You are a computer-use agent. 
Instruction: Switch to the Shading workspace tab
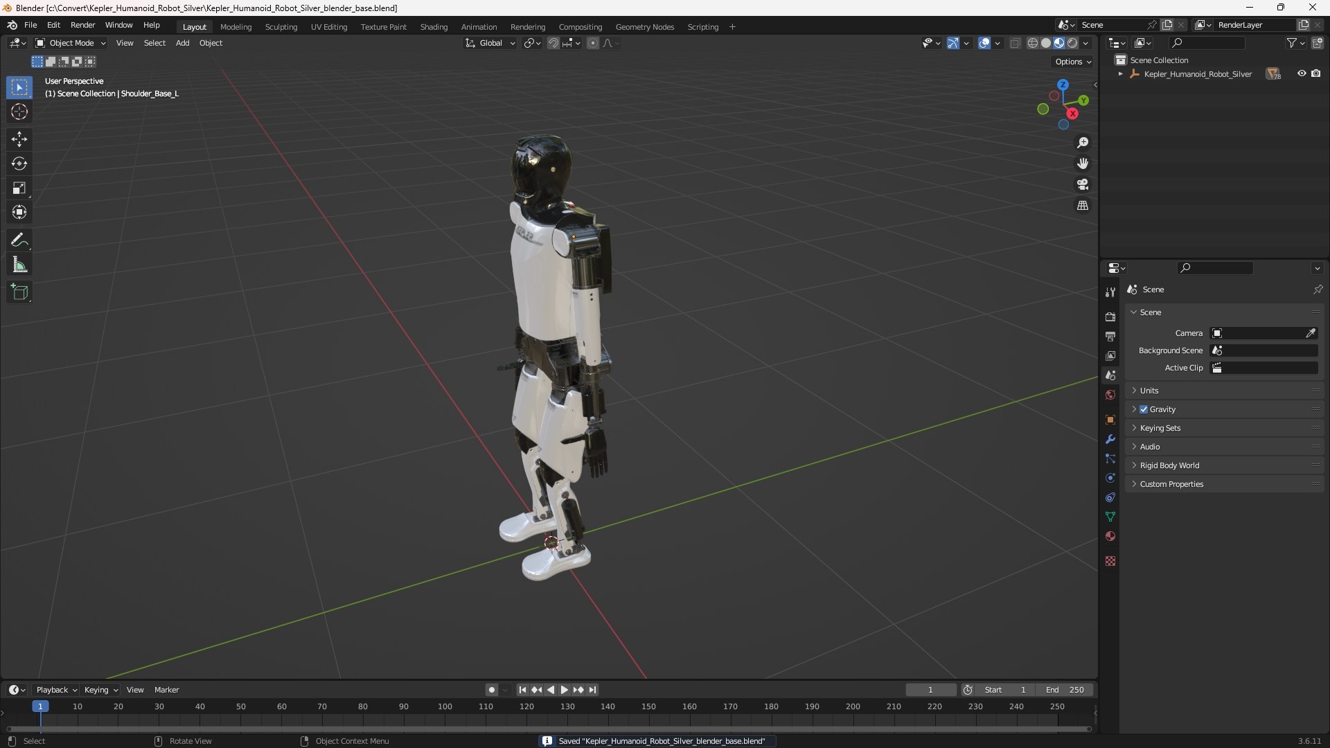[x=434, y=27]
